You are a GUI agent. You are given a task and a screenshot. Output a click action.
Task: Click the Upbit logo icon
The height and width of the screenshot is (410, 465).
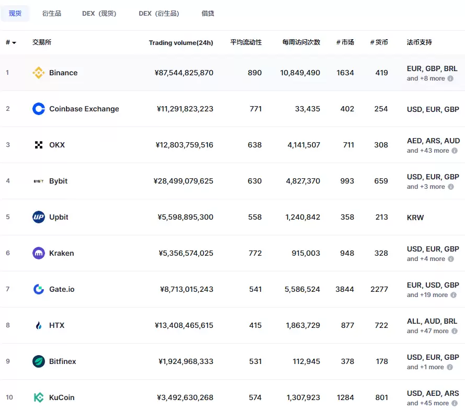[x=39, y=217]
